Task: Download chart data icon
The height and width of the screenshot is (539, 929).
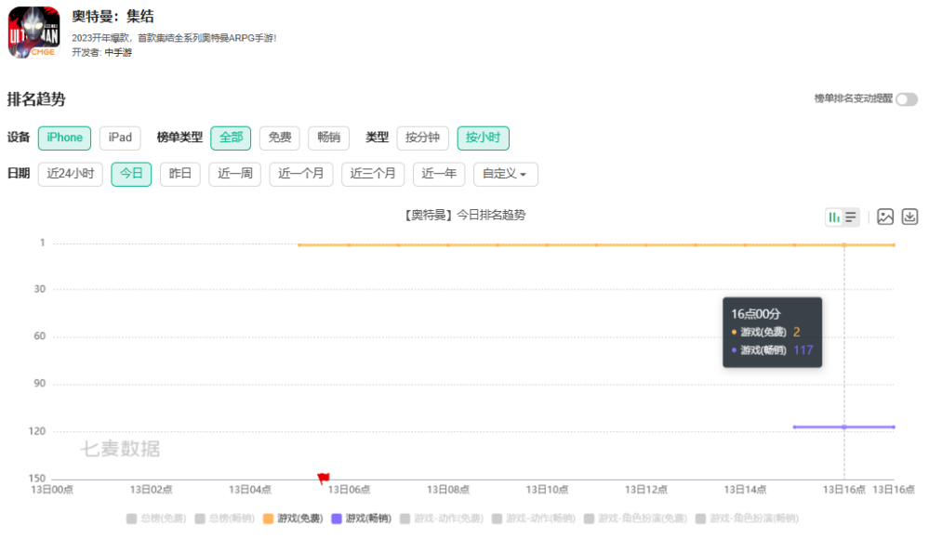Action: tap(910, 217)
